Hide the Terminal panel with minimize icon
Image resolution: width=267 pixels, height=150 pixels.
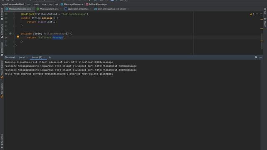coord(261,57)
